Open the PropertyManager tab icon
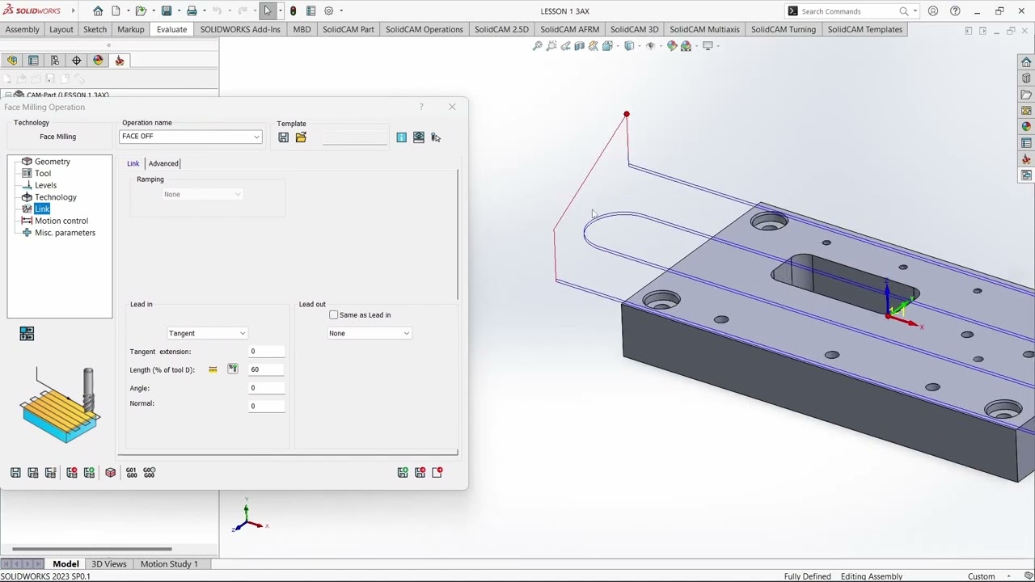This screenshot has height=582, width=1035. pyautogui.click(x=33, y=61)
